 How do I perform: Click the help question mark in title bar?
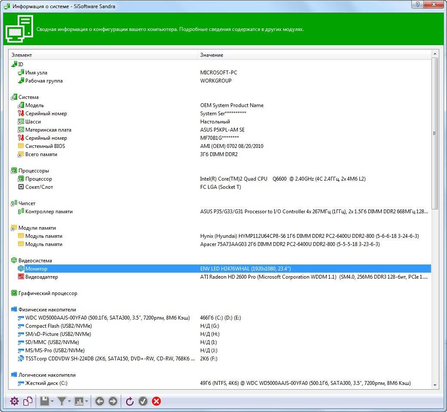417,4
